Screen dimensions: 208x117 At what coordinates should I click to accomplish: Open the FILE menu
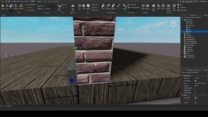point(3,1)
